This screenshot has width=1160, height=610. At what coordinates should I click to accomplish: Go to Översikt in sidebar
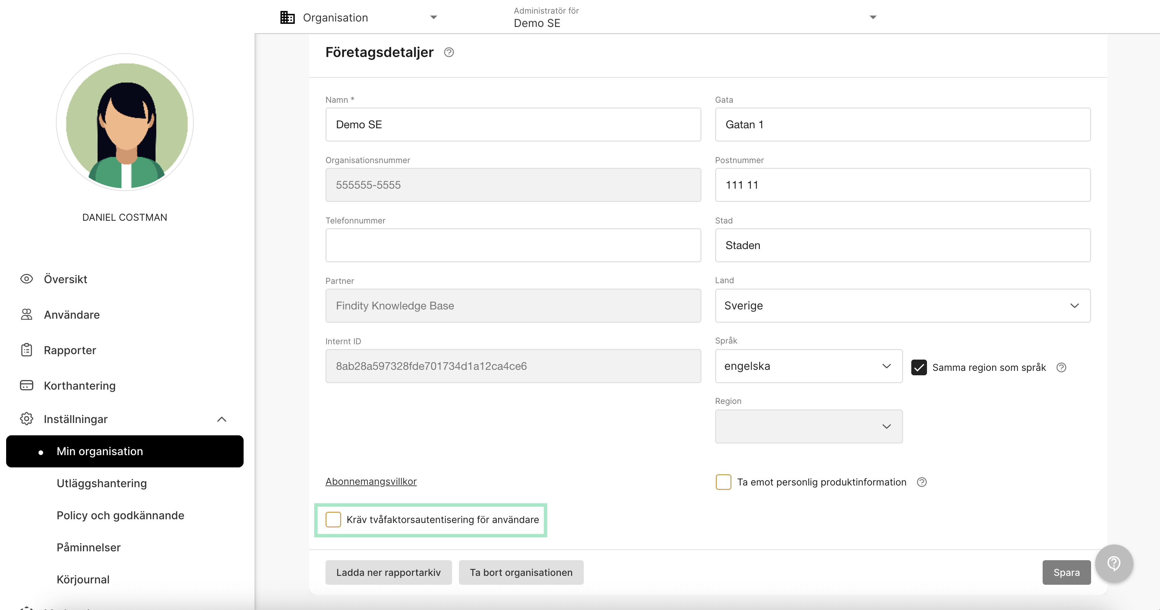tap(65, 279)
